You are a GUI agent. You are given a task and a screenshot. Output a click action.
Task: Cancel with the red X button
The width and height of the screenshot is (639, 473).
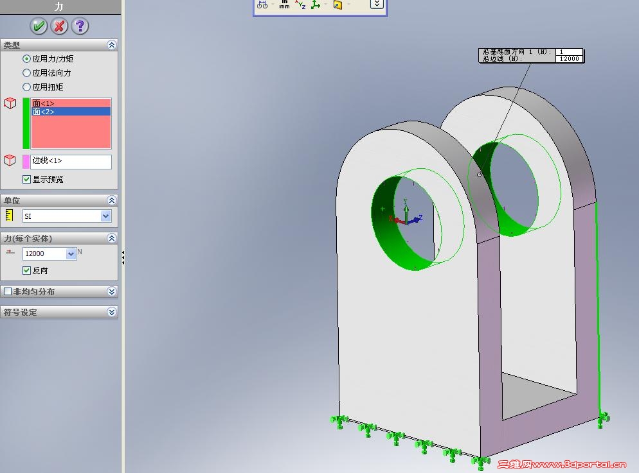point(59,26)
